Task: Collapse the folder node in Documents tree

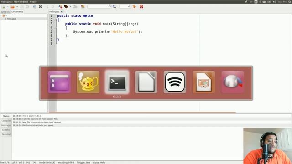Action: pyautogui.click(x=1, y=15)
